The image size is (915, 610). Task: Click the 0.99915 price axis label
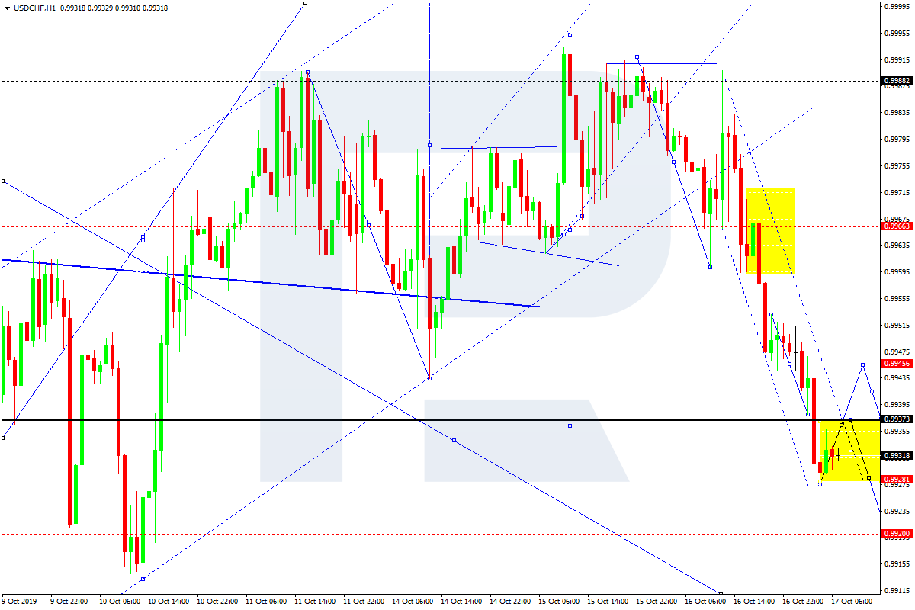[x=897, y=60]
